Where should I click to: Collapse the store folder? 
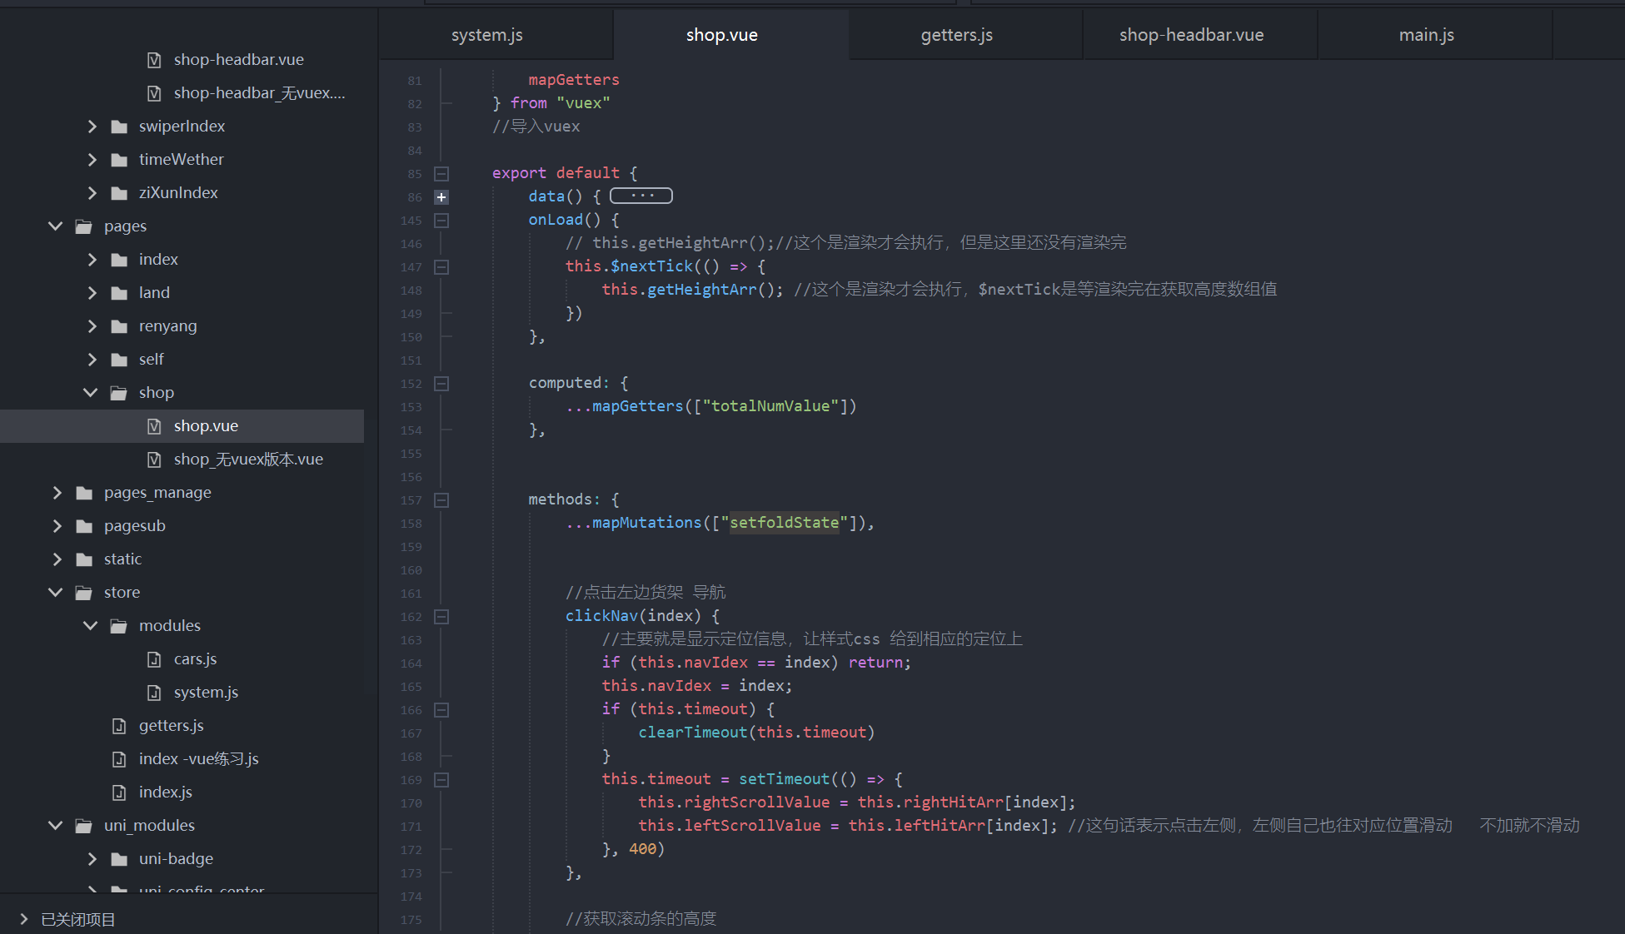[56, 593]
